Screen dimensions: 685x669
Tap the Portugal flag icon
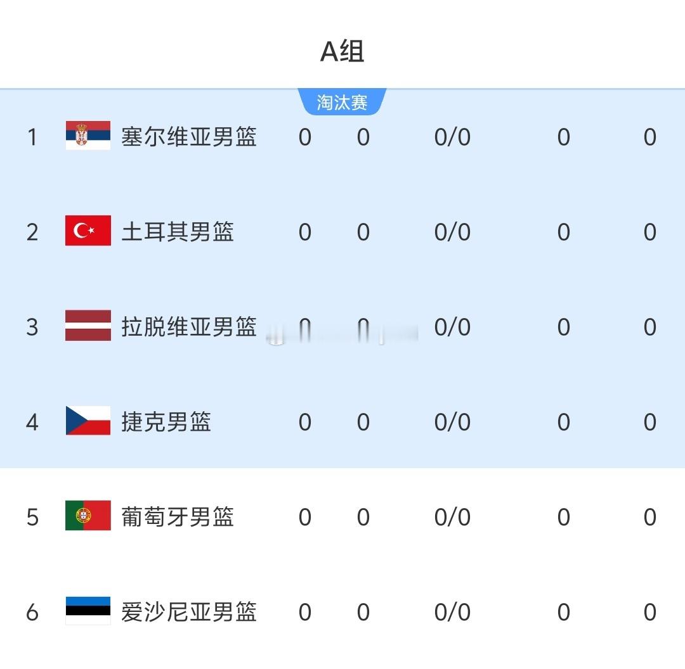coord(88,516)
